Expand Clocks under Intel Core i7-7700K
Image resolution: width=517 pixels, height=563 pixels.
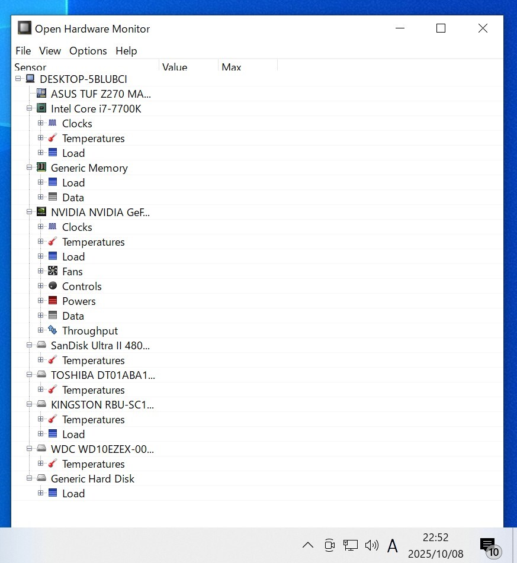40,123
